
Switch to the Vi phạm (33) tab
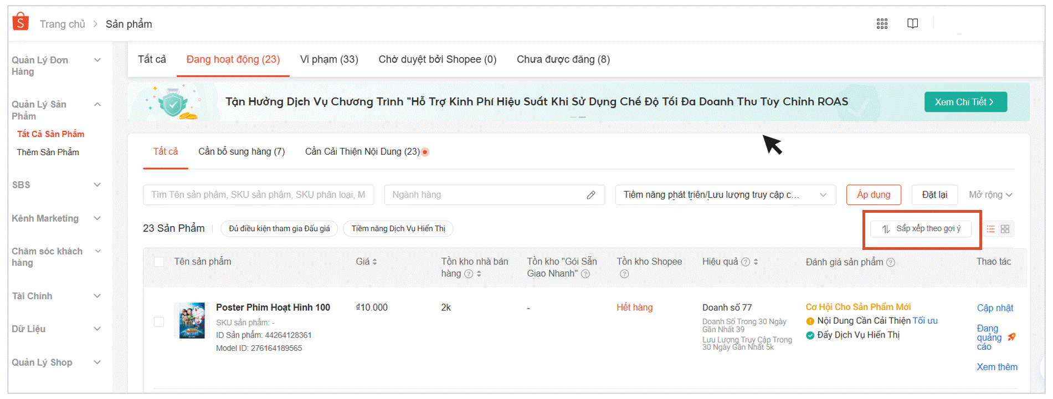click(x=329, y=59)
